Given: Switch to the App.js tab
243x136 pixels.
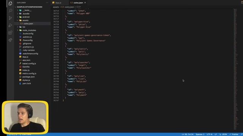Looking at the screenshot, I should pos(58,3).
